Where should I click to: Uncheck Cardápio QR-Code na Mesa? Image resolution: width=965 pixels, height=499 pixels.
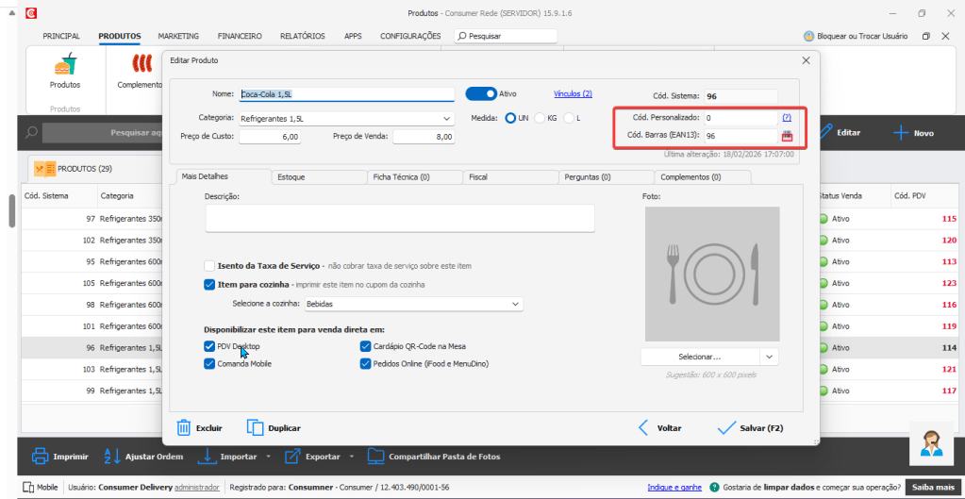coord(366,346)
